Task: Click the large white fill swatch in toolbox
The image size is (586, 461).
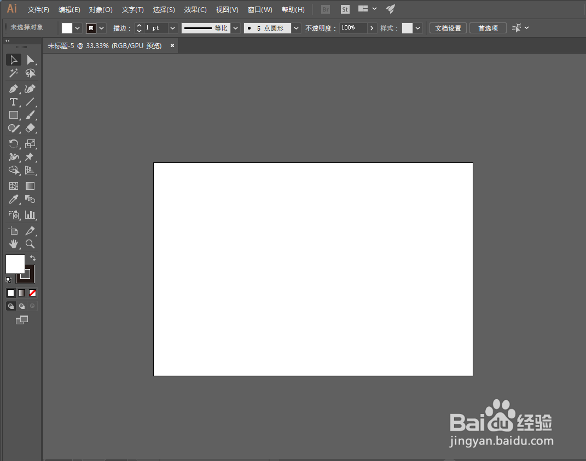Action: point(14,264)
